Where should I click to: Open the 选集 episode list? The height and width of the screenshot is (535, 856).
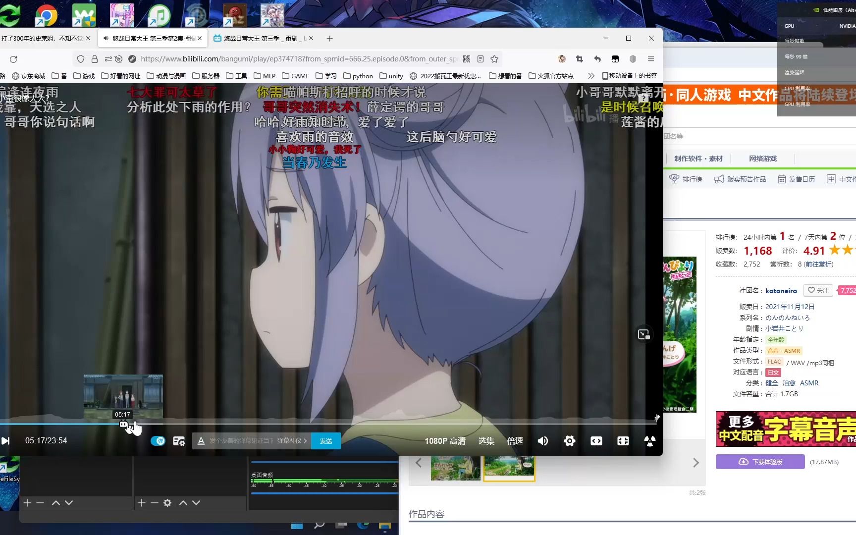tap(486, 441)
